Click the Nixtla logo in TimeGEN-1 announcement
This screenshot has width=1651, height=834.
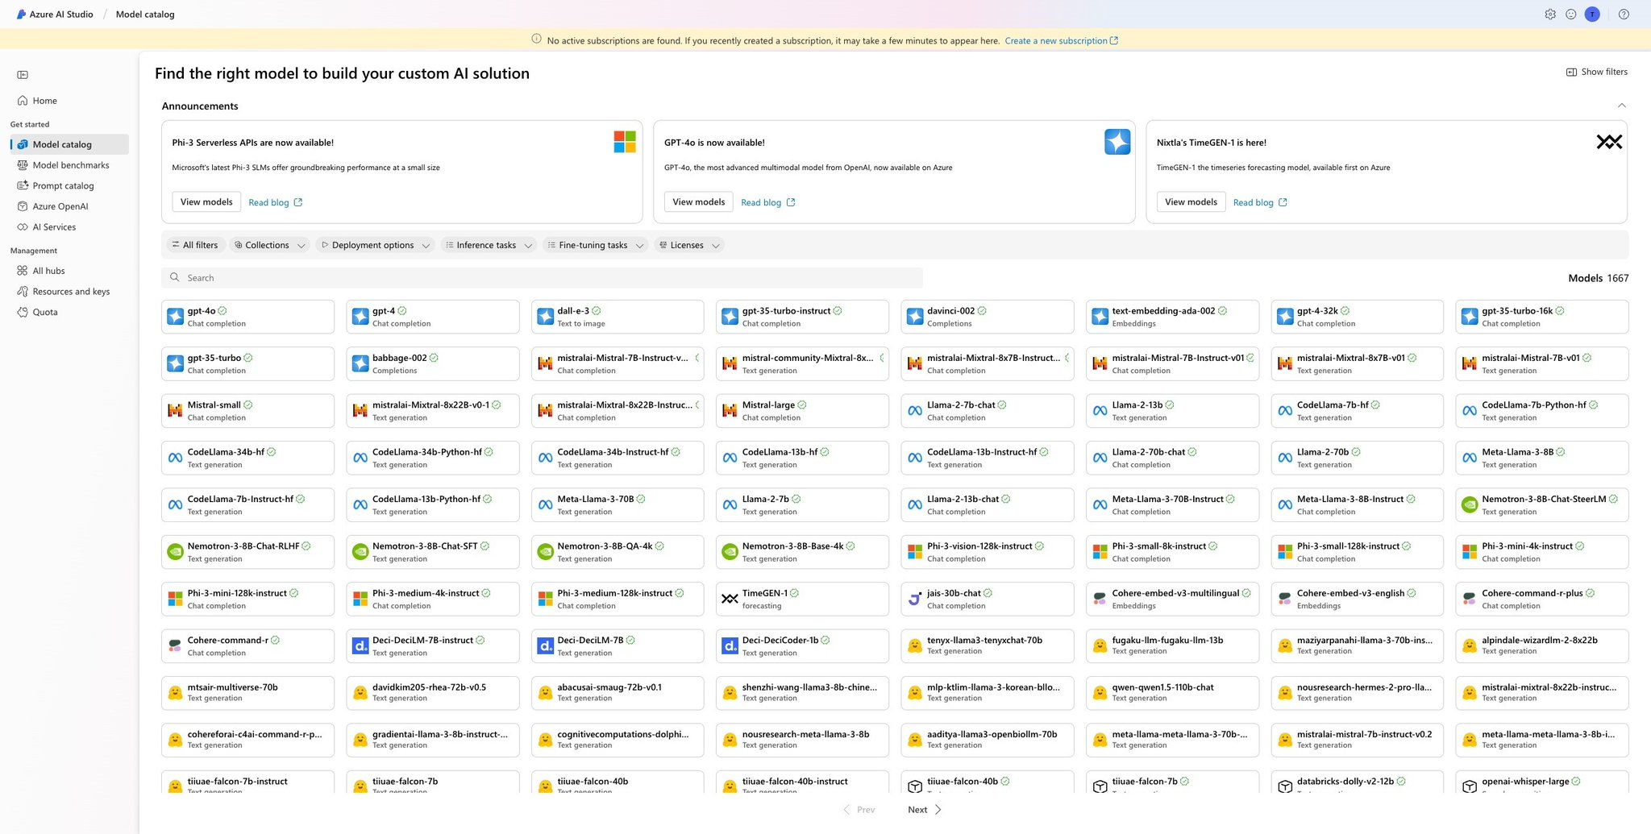1608,142
